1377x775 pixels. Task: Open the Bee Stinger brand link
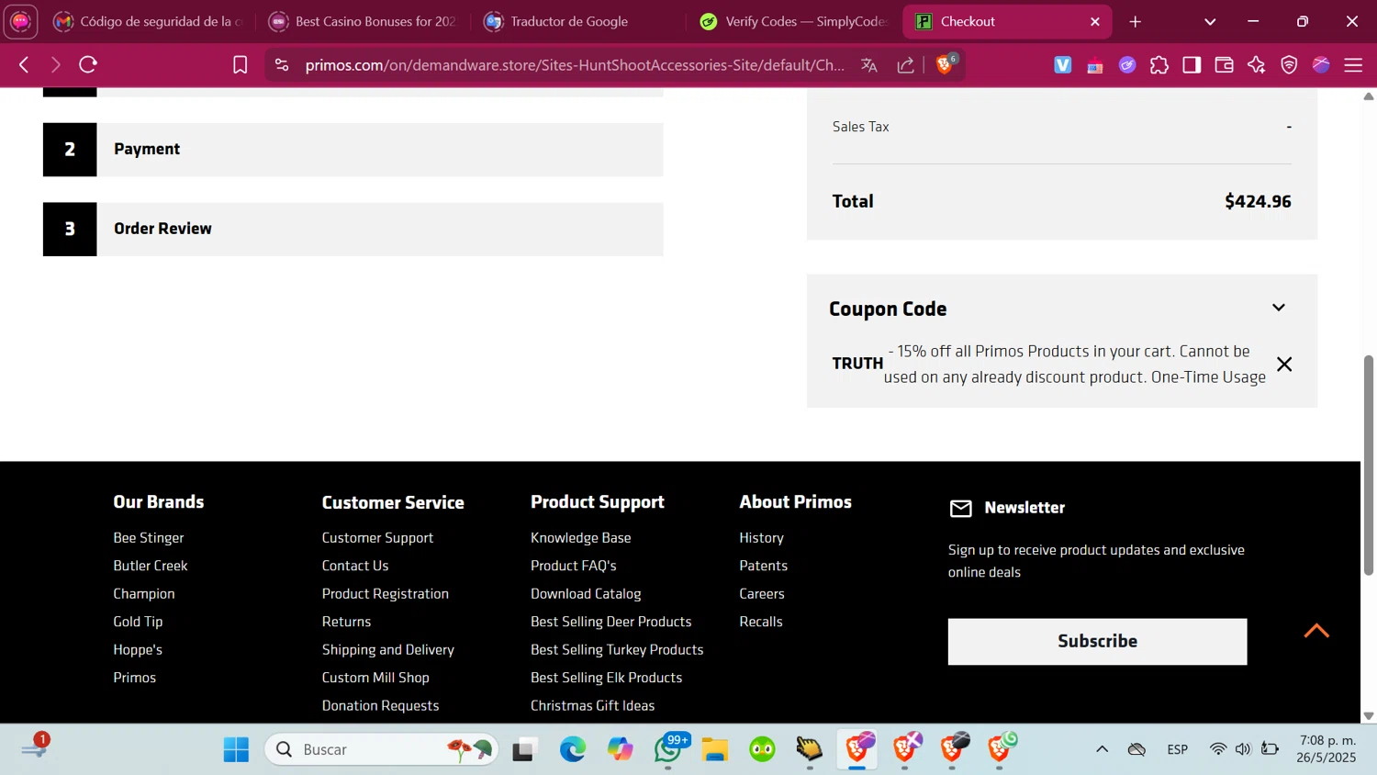[149, 537]
